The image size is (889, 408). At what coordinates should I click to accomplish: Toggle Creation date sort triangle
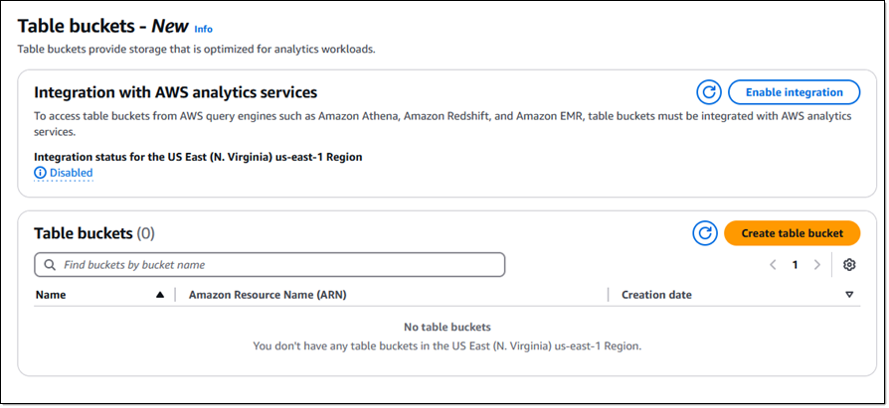[x=849, y=295]
